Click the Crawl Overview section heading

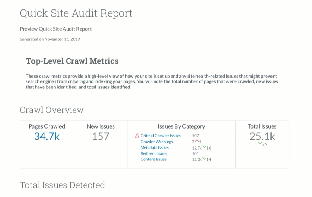click(x=52, y=110)
